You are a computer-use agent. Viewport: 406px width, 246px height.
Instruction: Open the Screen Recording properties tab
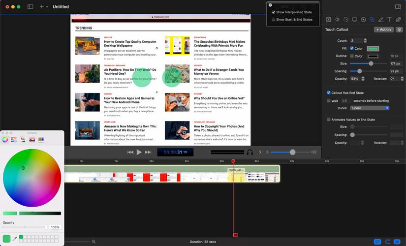[355, 19]
